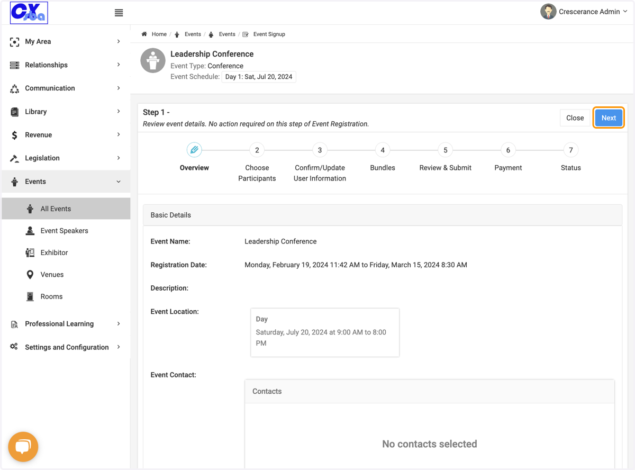This screenshot has height=470, width=635.
Task: Click the Venues map pin icon
Action: (x=30, y=275)
